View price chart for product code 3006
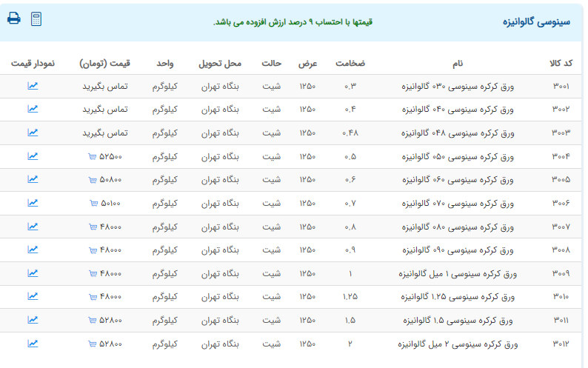Image resolution: width=588 pixels, height=368 pixels. click(x=33, y=203)
